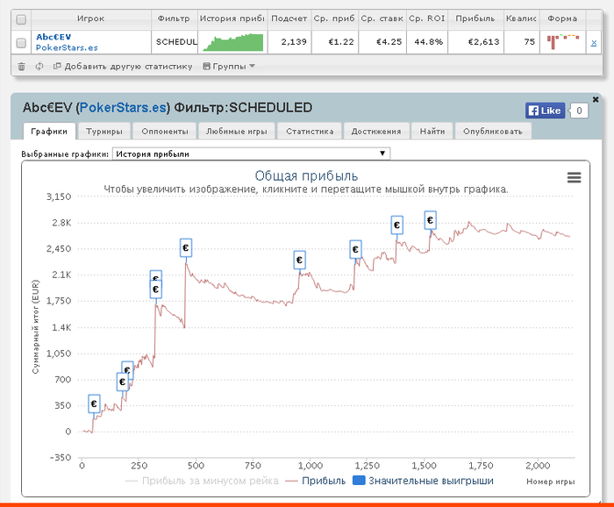Click the trash delete icon

[22, 67]
